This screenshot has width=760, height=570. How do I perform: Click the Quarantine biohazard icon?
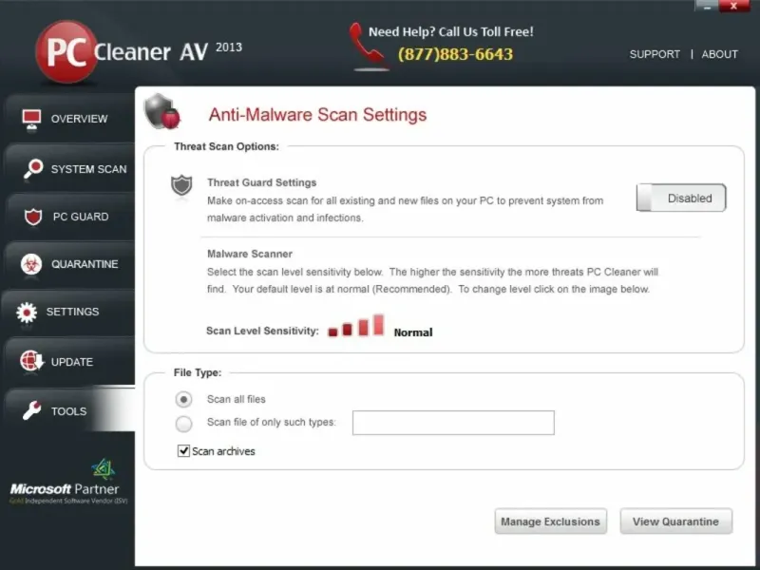pos(31,264)
